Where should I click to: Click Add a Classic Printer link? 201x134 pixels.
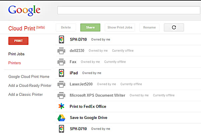(25, 94)
